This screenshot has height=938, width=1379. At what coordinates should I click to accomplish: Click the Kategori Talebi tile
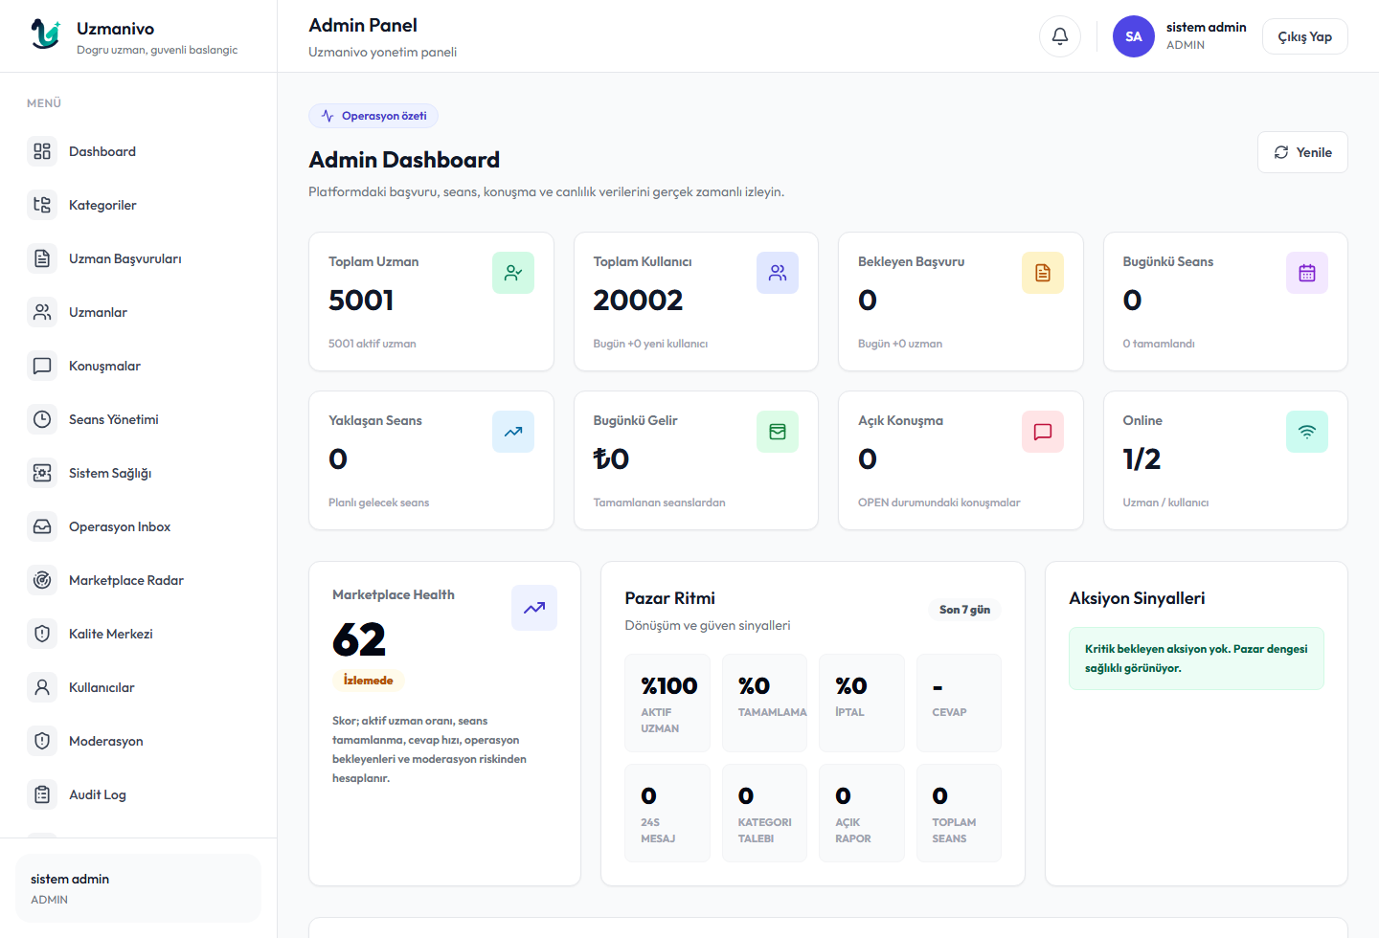(x=764, y=813)
